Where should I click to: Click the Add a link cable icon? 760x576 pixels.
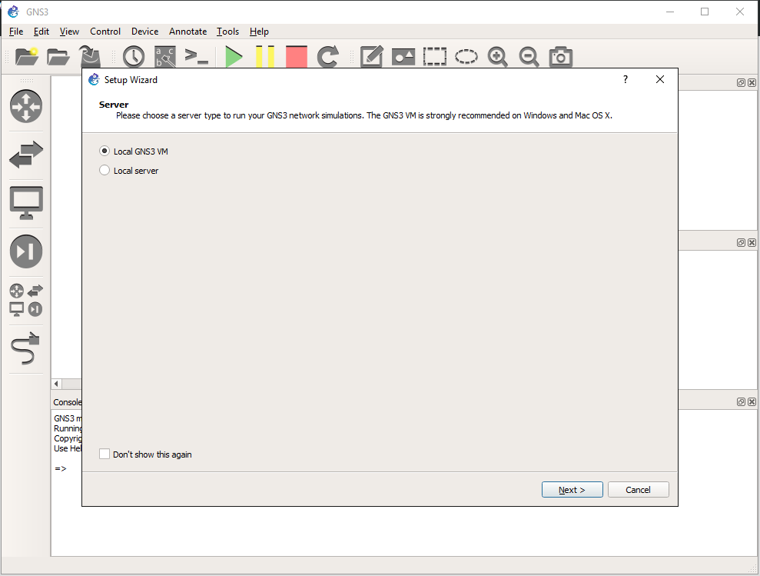coord(25,348)
